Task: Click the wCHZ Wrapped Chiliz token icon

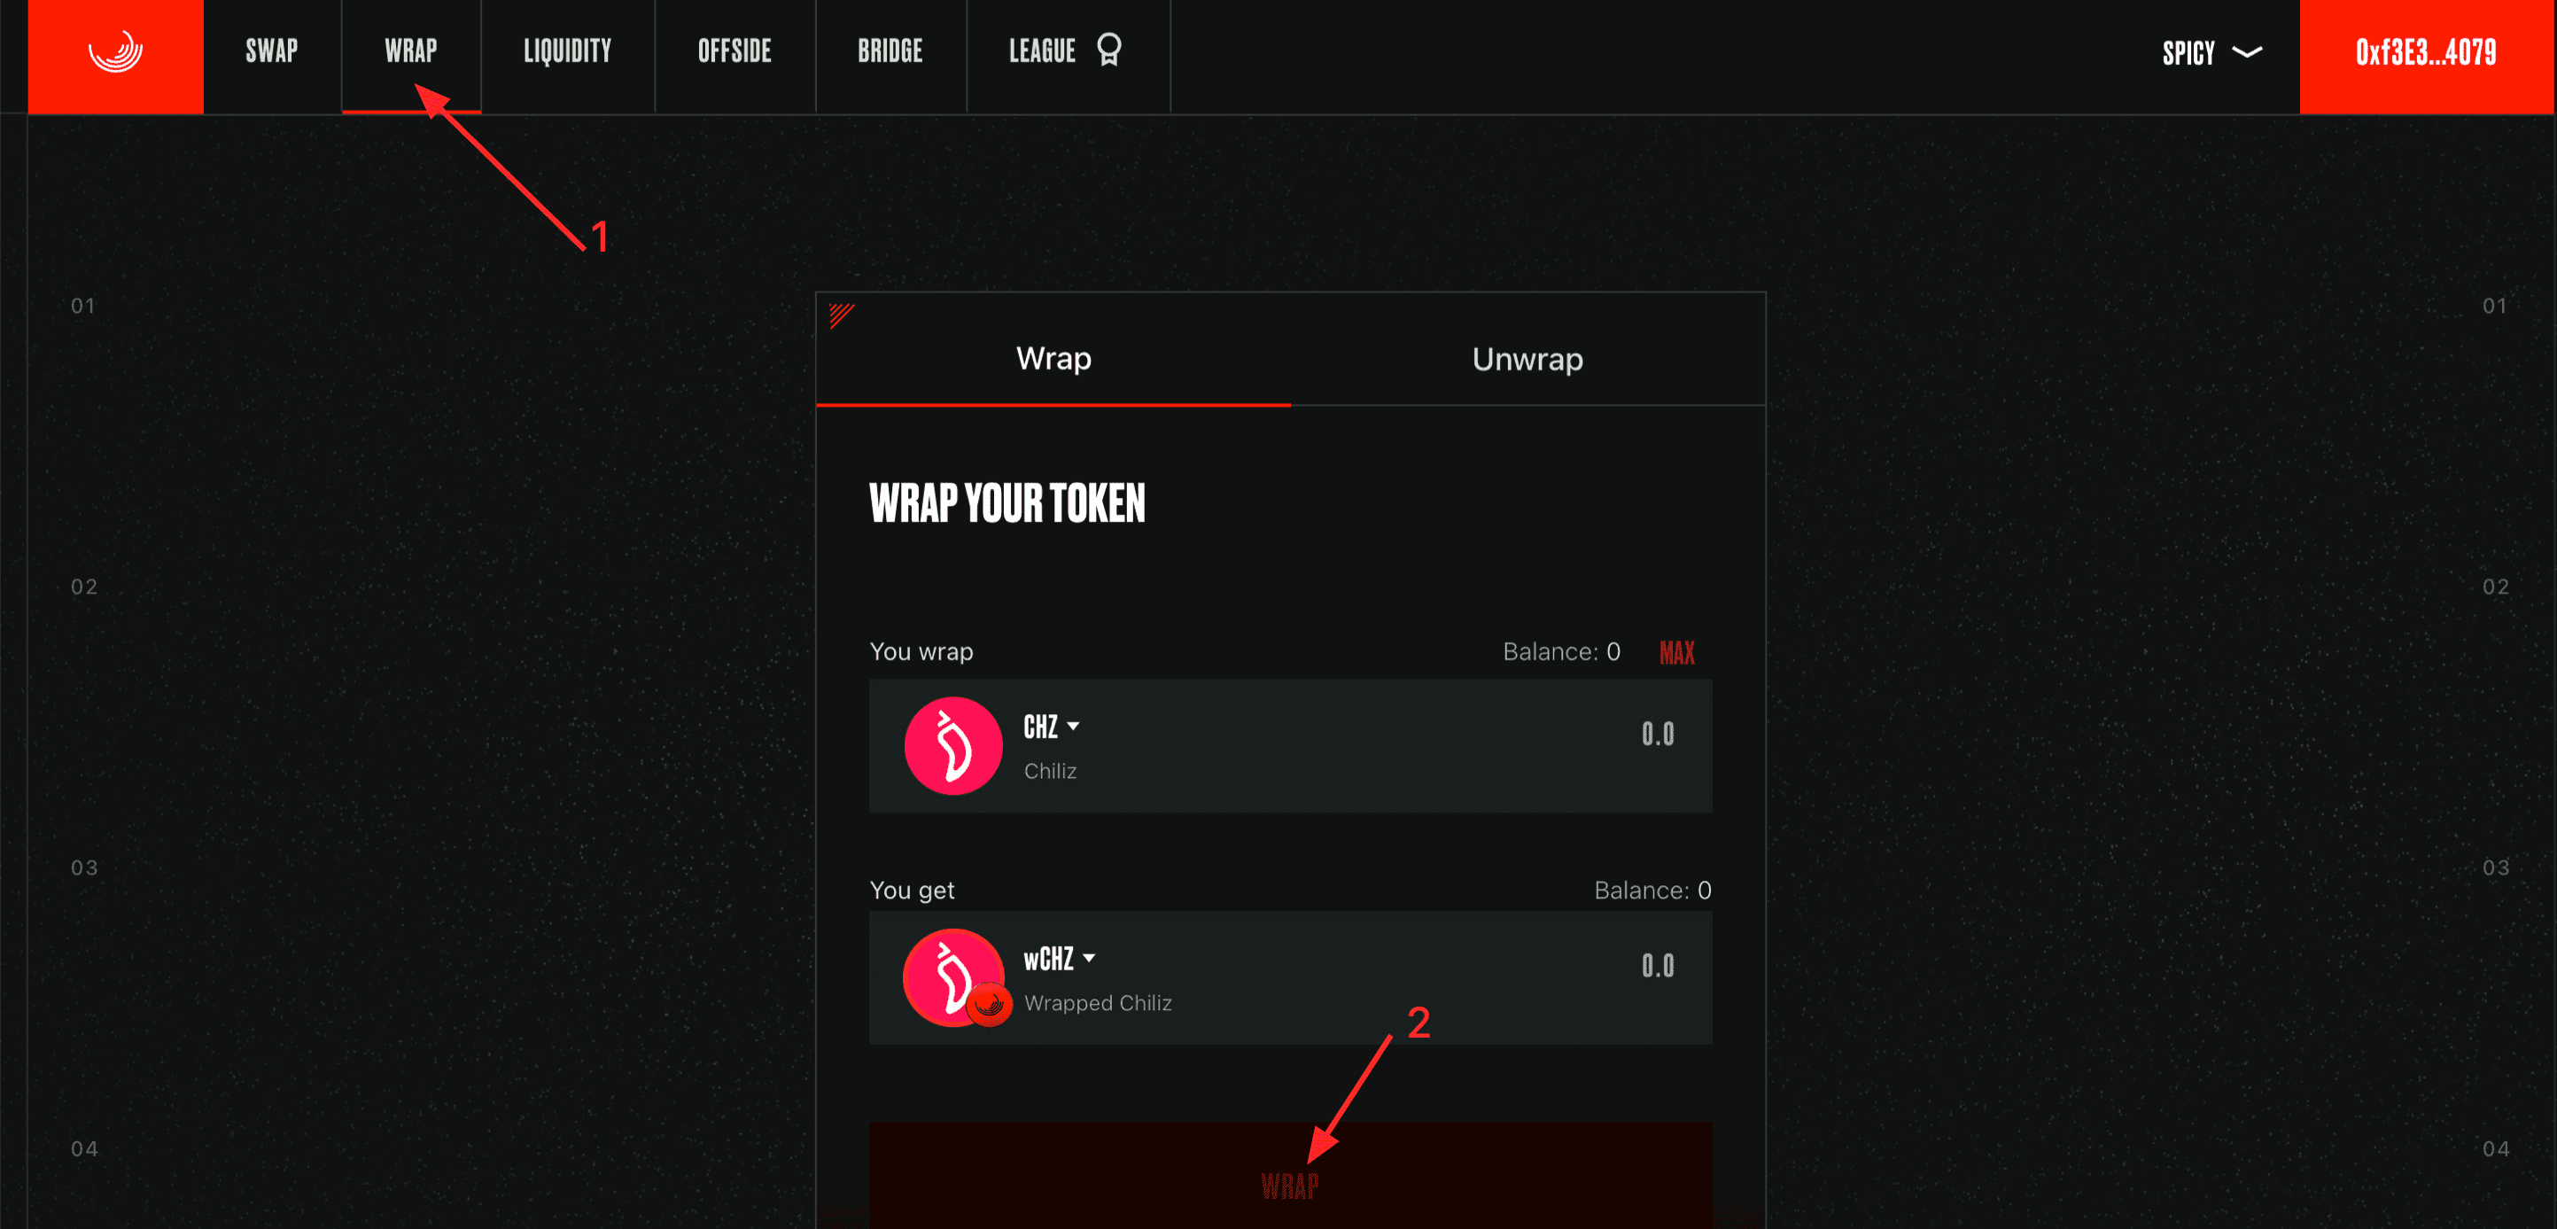Action: coord(955,978)
